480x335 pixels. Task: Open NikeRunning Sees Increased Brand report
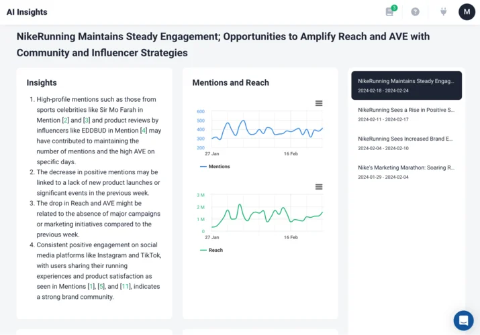(x=405, y=143)
